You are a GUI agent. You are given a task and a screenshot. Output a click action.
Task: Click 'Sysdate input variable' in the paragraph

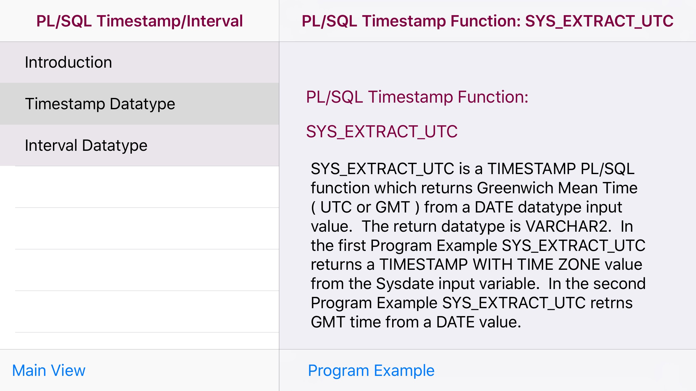457,284
